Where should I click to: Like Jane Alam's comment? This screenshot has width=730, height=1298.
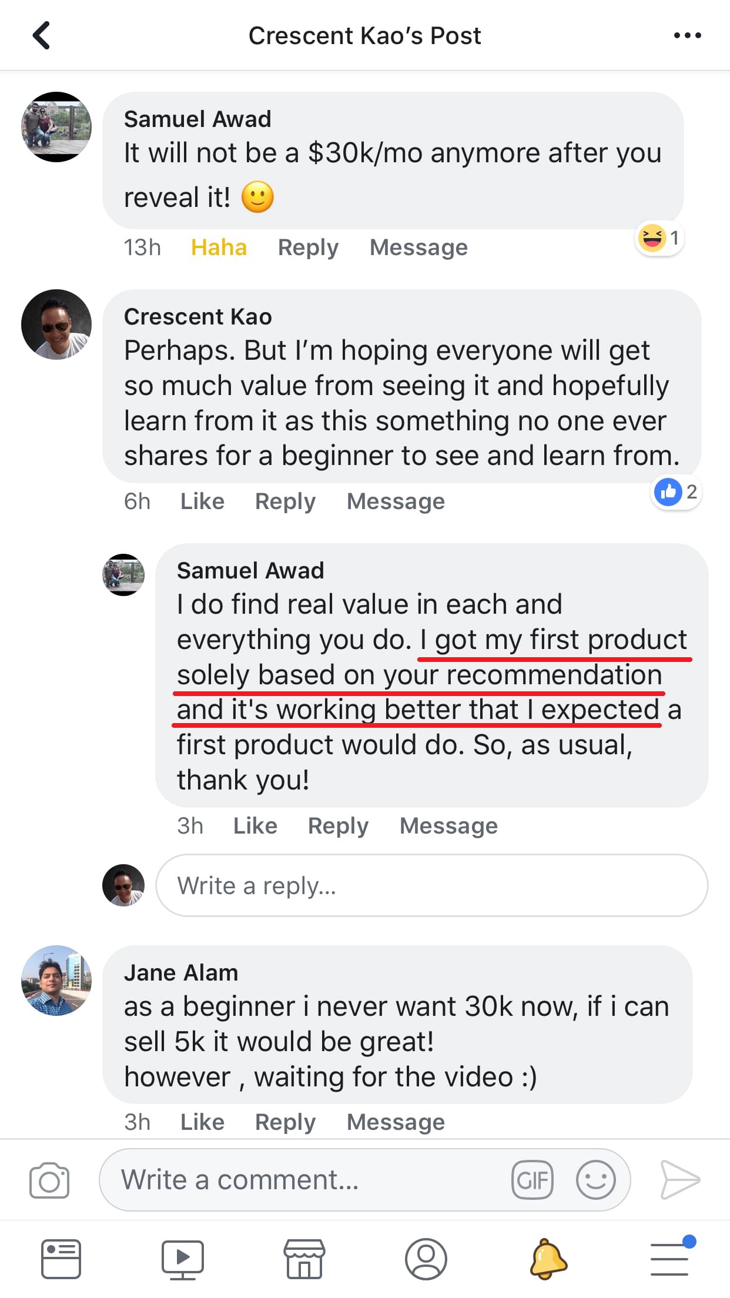pos(202,1122)
